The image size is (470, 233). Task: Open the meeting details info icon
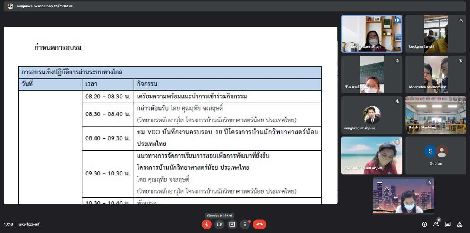(x=424, y=224)
